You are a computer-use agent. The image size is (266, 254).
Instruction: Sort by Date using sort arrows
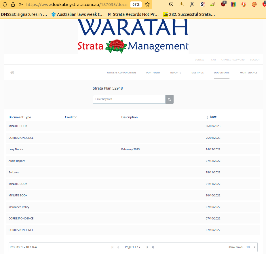(x=207, y=117)
